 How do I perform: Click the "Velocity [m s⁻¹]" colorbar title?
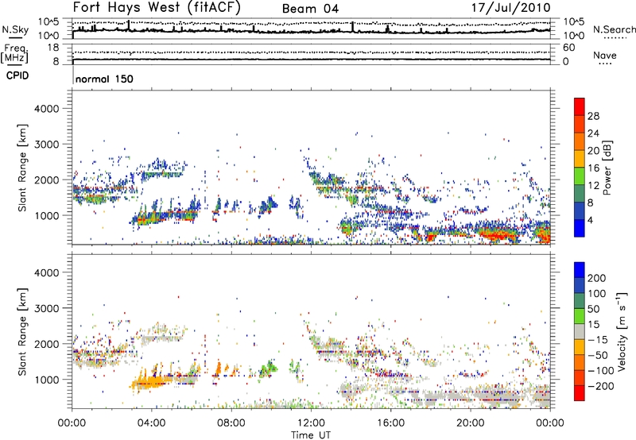(x=622, y=331)
